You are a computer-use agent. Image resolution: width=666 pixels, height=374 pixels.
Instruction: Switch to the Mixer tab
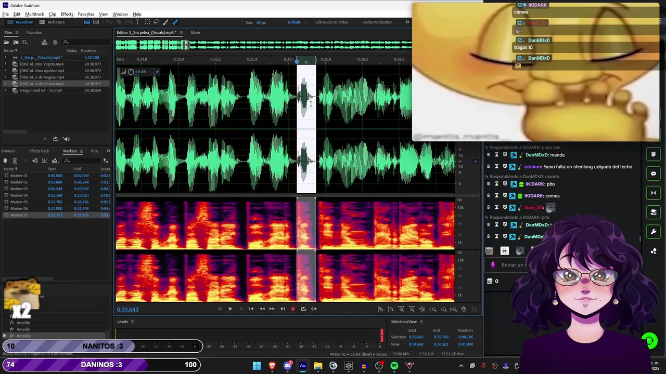(195, 33)
